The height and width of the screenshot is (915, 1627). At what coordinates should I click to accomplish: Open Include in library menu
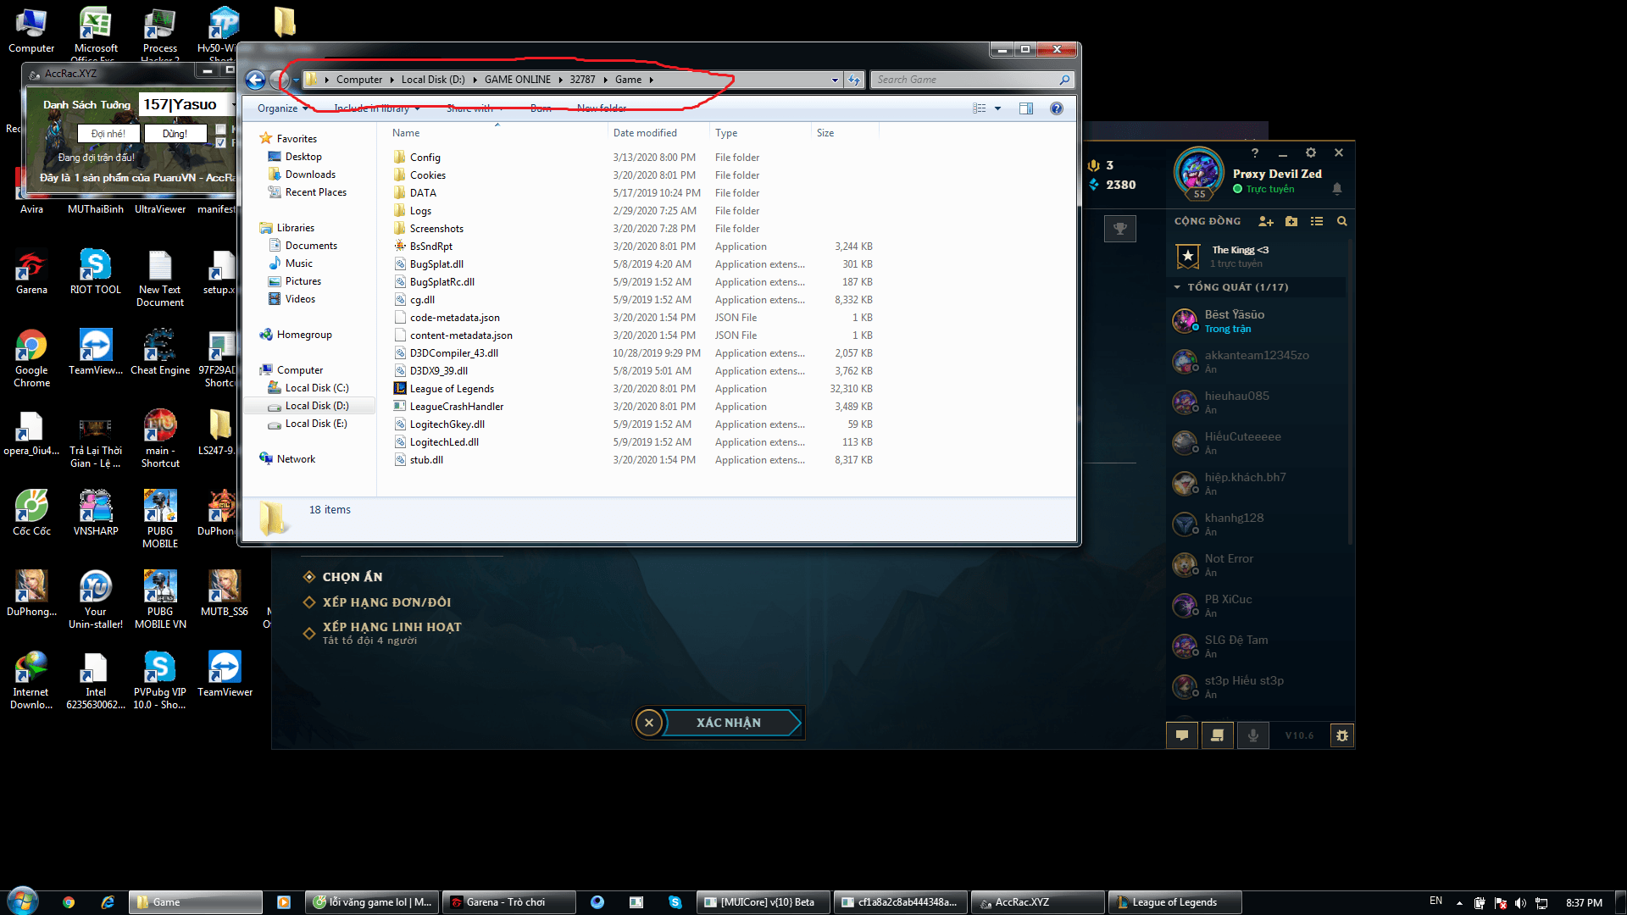376,108
